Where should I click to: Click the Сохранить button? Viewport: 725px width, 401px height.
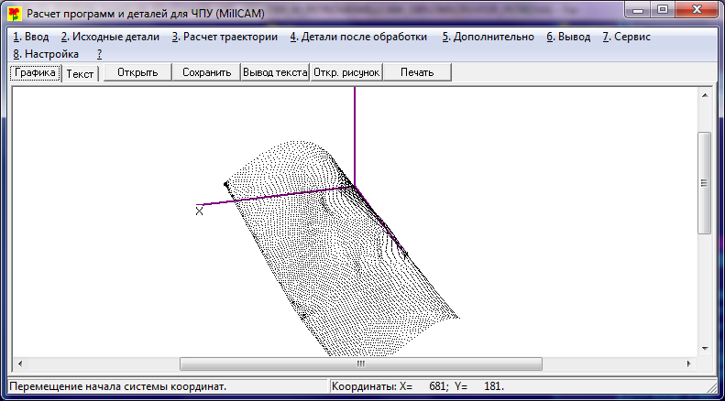206,72
